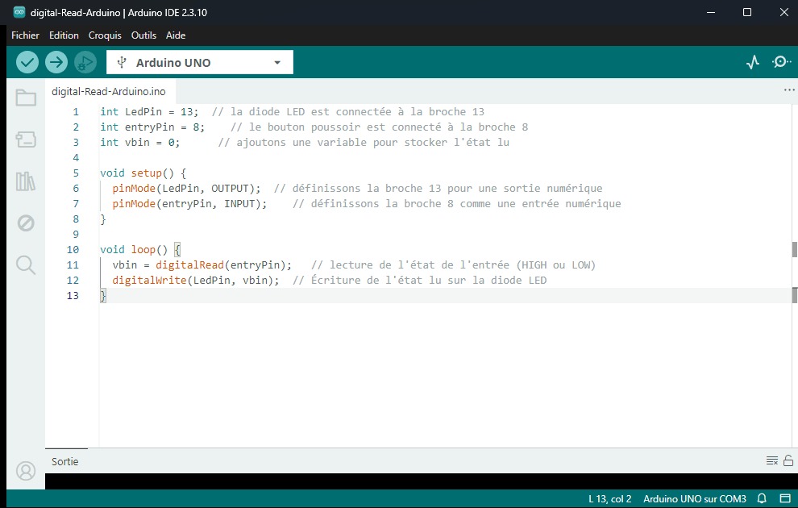Click the 'INPUT' keyword
The width and height of the screenshot is (798, 508).
(x=239, y=204)
